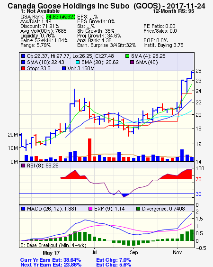Click the green Divergence legend swatch
The width and height of the screenshot is (213, 267).
coord(138,209)
